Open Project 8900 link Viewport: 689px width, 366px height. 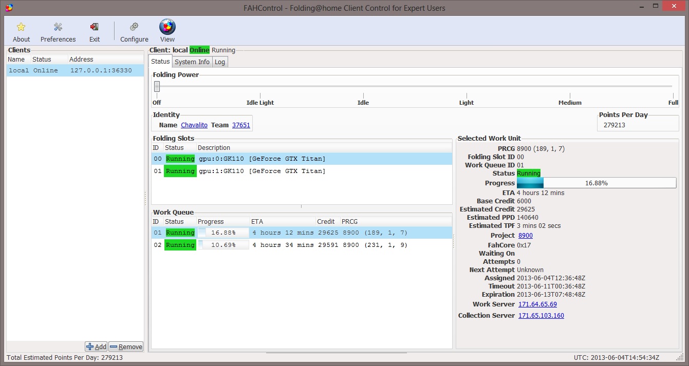pyautogui.click(x=526, y=236)
